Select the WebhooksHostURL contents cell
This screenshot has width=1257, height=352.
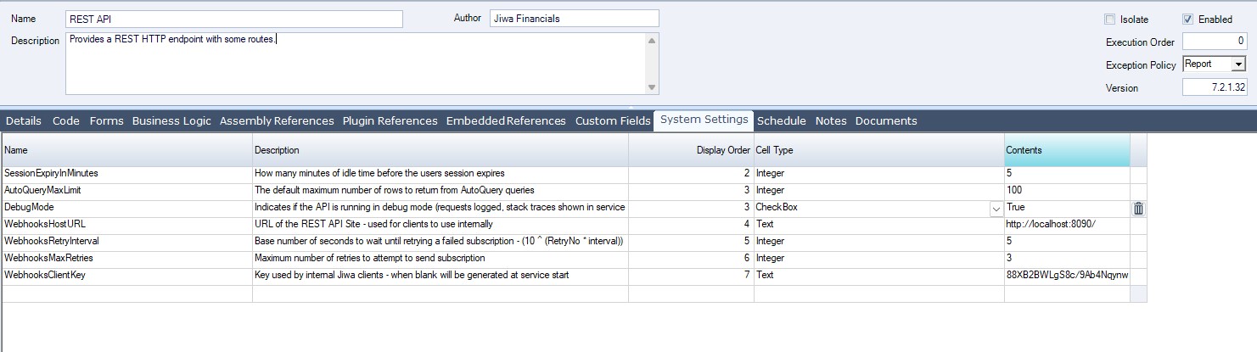coord(1066,225)
